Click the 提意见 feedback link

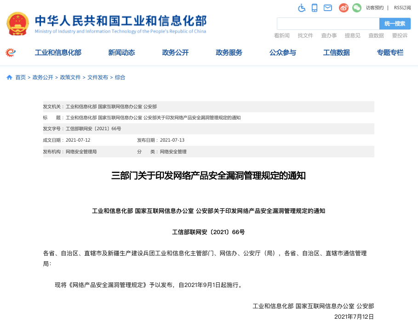[x=352, y=35]
